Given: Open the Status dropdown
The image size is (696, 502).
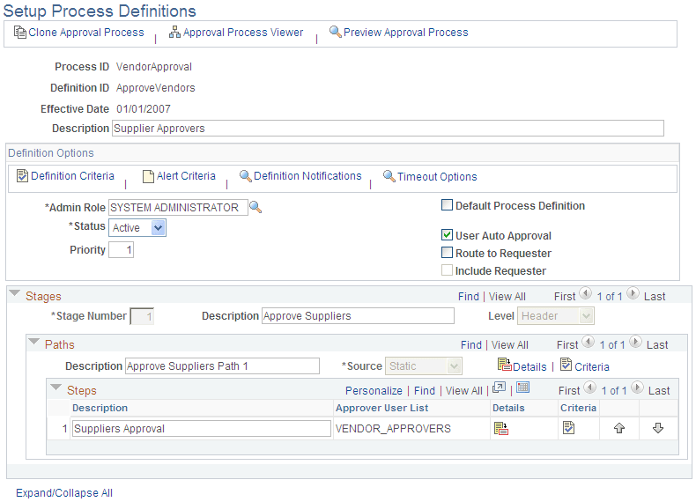Looking at the screenshot, I should (137, 228).
